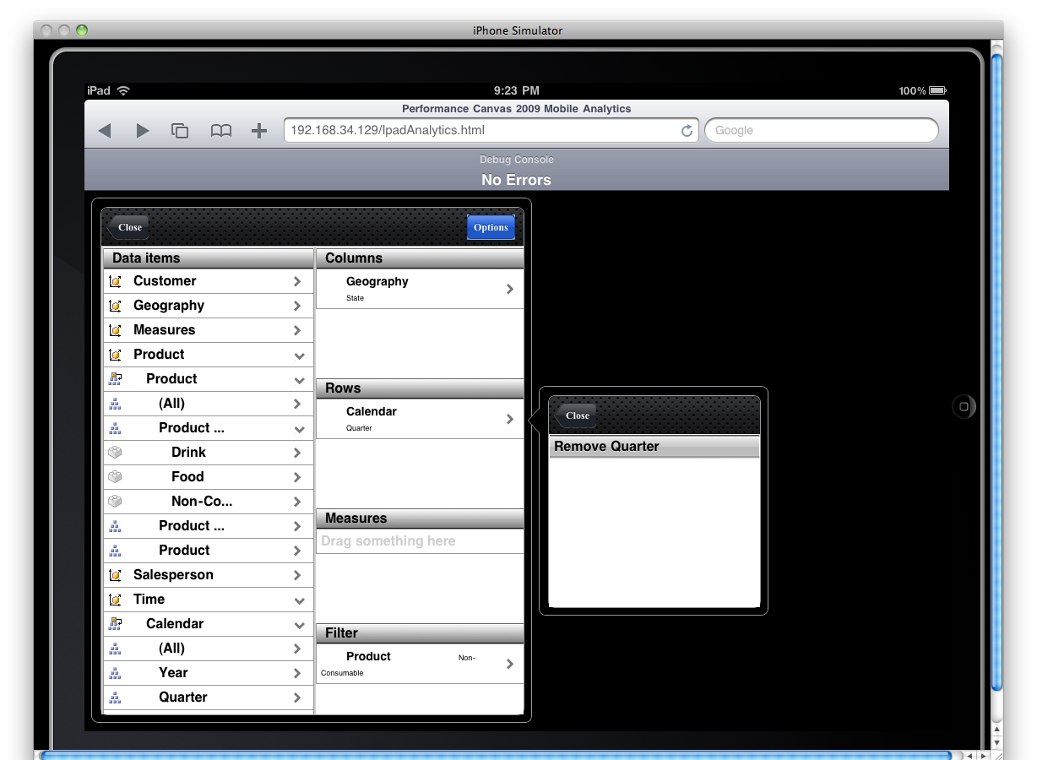Click the Time dimension icon
This screenshot has width=1037, height=760.
point(115,600)
